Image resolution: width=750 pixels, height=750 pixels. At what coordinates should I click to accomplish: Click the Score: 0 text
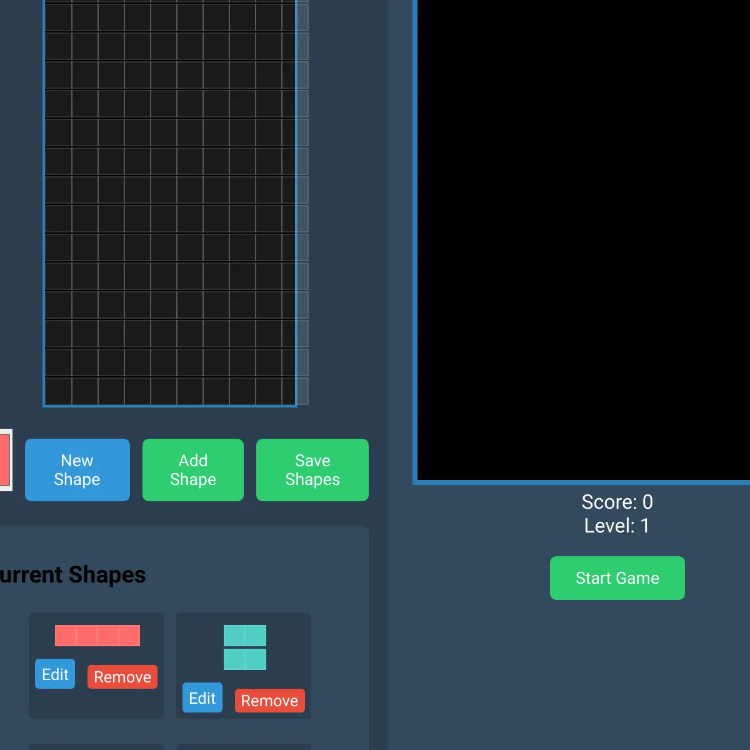[617, 502]
